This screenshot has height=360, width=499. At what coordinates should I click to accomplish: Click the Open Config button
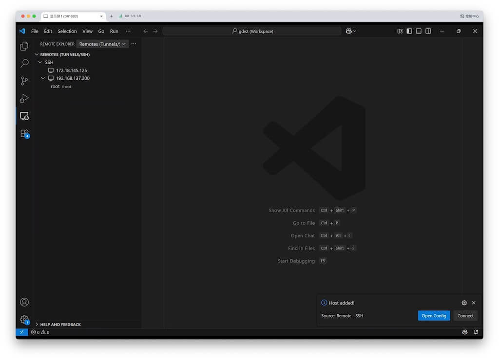coord(434,315)
